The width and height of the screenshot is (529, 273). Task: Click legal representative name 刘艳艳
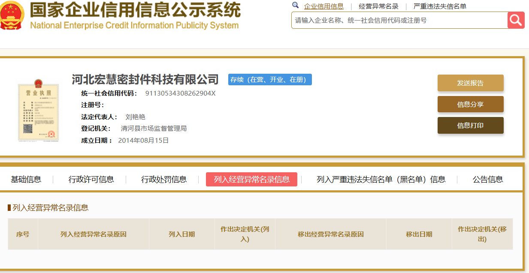pyautogui.click(x=135, y=117)
